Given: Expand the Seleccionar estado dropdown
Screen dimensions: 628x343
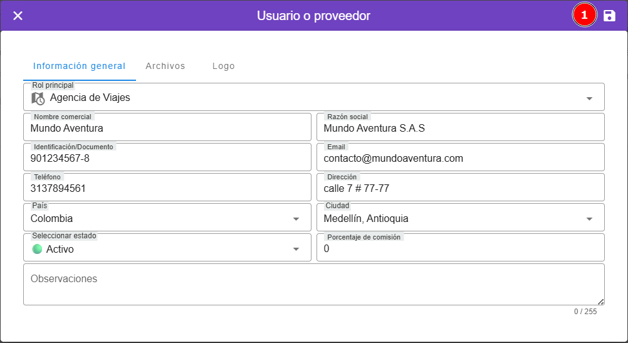Looking at the screenshot, I should pos(296,249).
